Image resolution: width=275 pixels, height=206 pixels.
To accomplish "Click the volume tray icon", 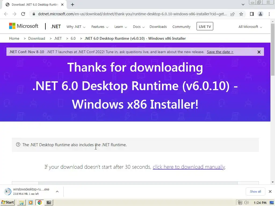I will (246, 203).
